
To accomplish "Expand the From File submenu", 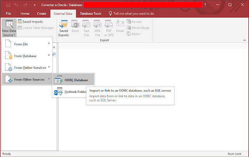I will (x=27, y=44).
